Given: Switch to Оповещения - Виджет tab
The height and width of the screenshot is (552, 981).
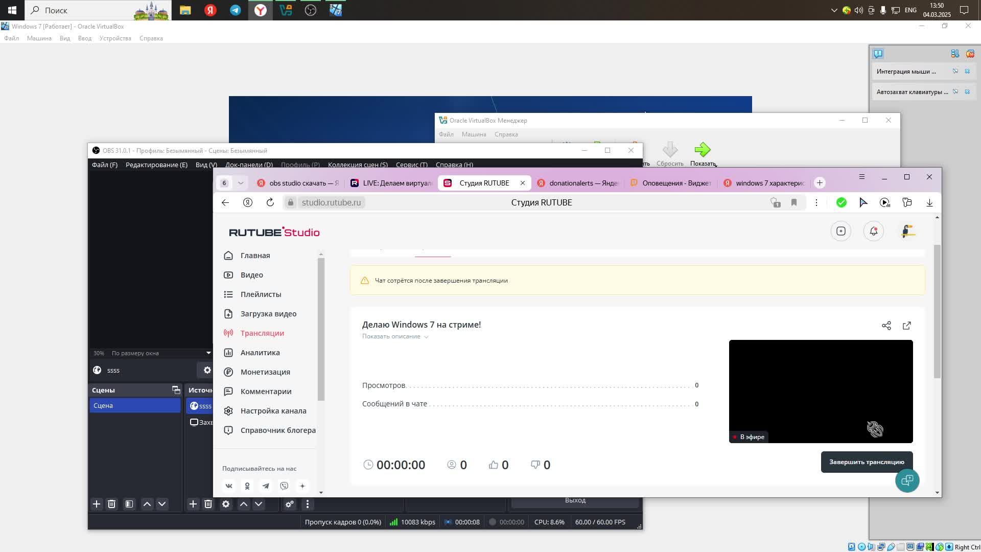Looking at the screenshot, I should (671, 183).
